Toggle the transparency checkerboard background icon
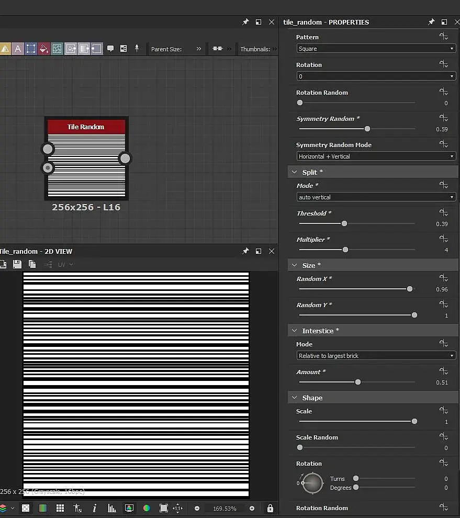This screenshot has width=460, height=518. (x=25, y=508)
